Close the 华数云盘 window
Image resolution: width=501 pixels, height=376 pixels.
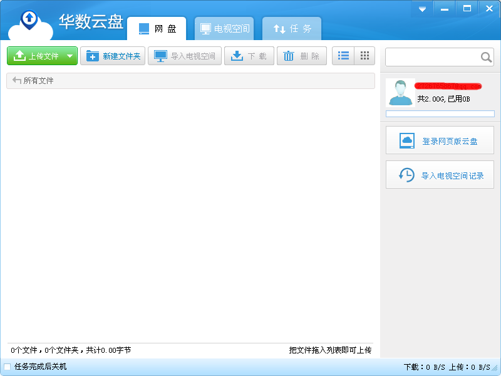(489, 9)
